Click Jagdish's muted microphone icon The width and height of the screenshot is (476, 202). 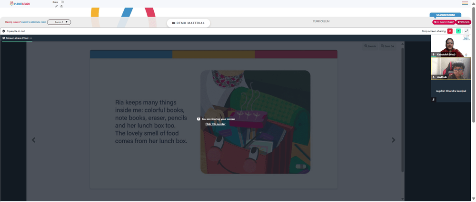[x=434, y=100]
